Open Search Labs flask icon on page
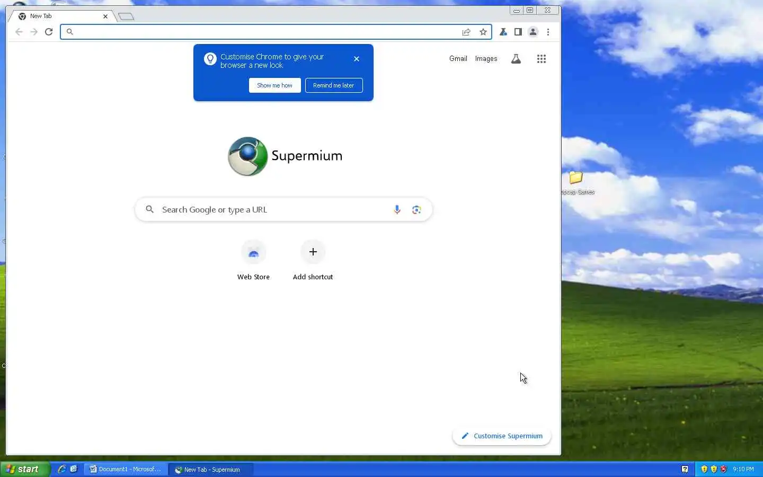 point(516,59)
